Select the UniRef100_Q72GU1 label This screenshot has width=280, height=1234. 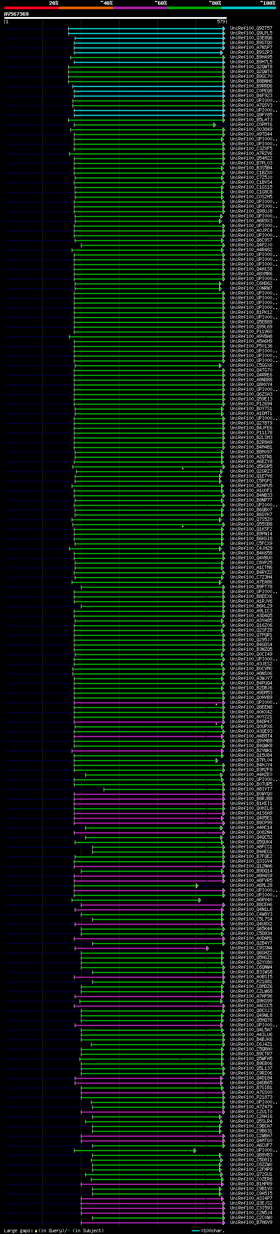[x=251, y=1174]
